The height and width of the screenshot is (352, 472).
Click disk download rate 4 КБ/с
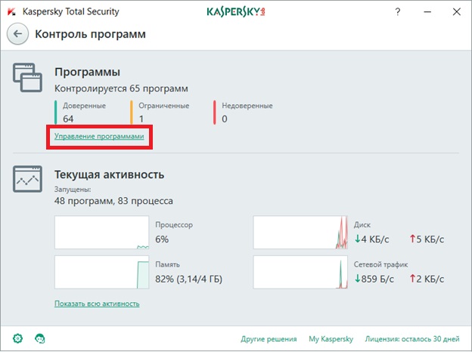click(371, 239)
